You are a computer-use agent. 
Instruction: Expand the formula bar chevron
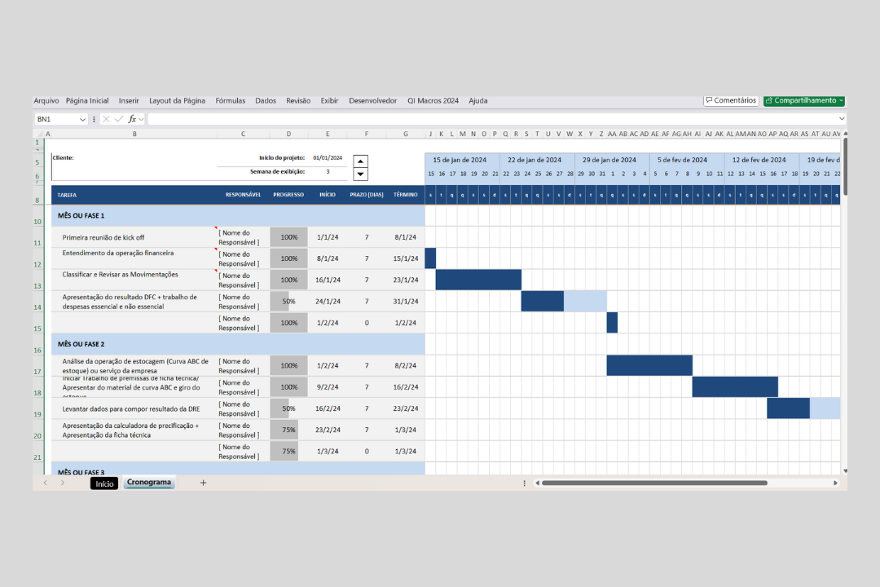coord(842,119)
